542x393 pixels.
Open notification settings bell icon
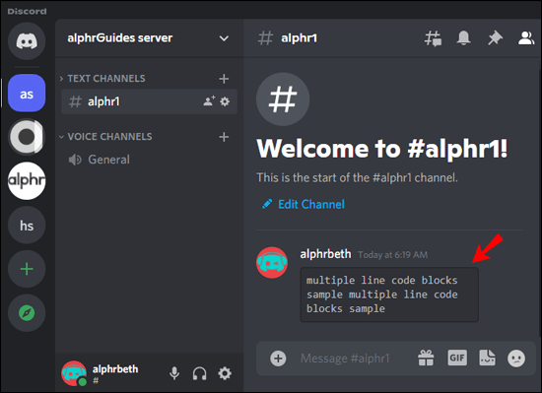click(463, 37)
